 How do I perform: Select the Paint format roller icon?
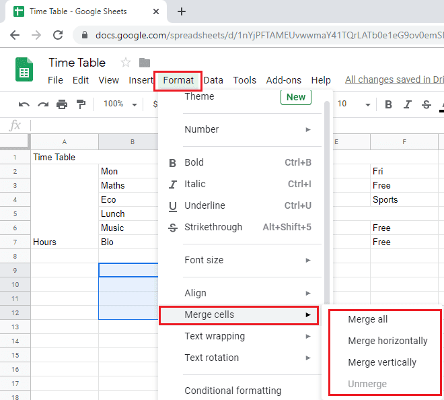[81, 104]
